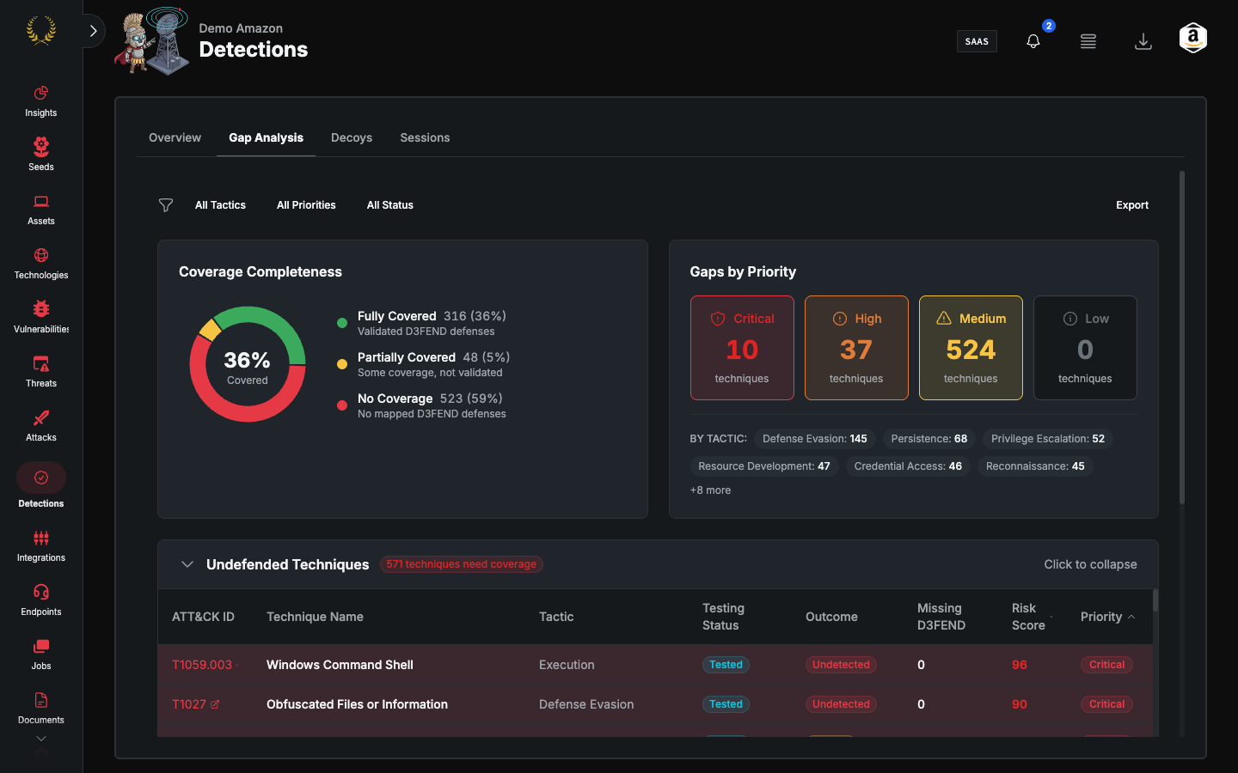Click Undetected outcome in T1027 row
Image resolution: width=1238 pixels, height=773 pixels.
point(841,704)
